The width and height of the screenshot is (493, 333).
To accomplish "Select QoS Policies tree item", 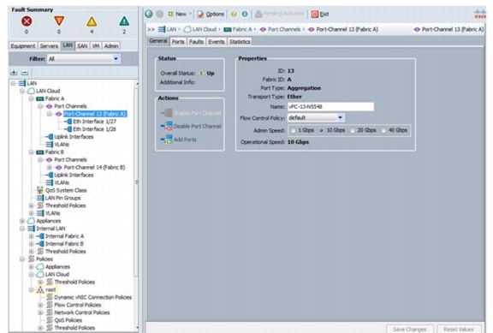I will [x=68, y=320].
